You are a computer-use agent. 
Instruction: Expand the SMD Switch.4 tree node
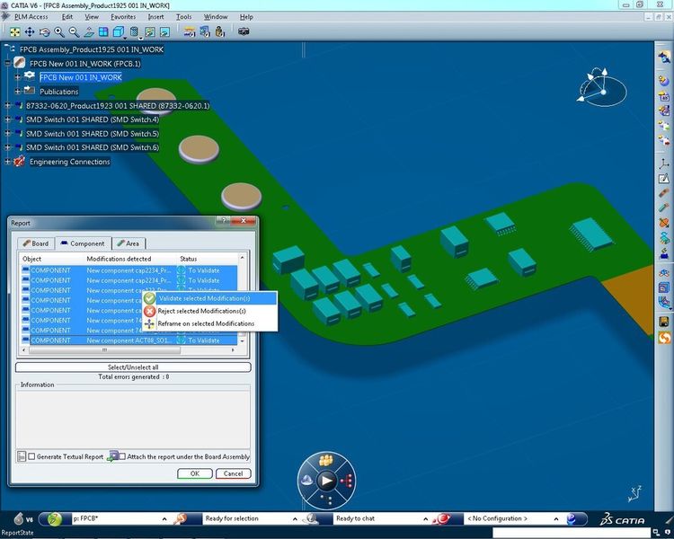7,119
